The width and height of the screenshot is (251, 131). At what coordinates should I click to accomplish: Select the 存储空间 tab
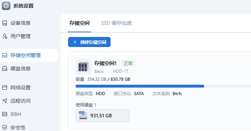tap(80, 23)
